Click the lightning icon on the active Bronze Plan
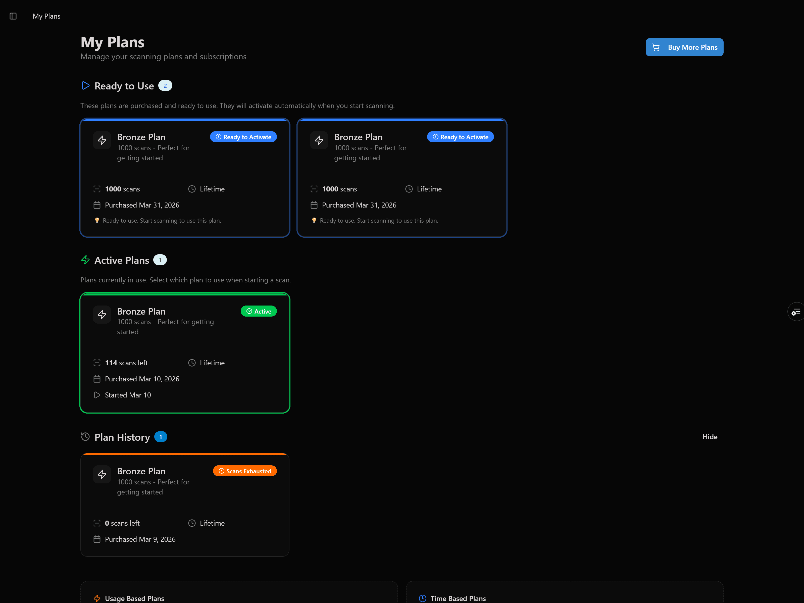 [x=102, y=314]
